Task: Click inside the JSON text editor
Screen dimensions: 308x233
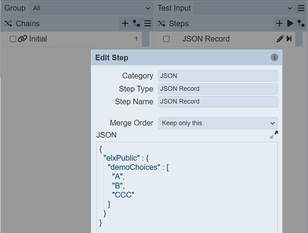Action: tap(187, 187)
